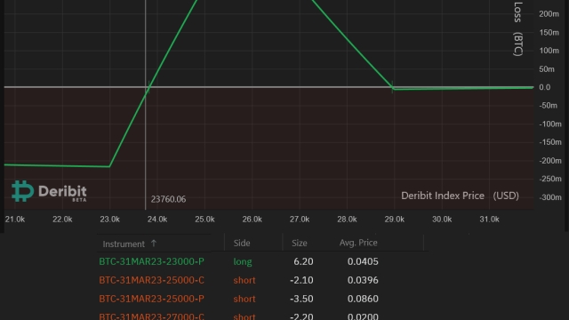The height and width of the screenshot is (320, 569).
Task: Select BTC-31MAR23-25000-P instrument
Action: point(151,299)
